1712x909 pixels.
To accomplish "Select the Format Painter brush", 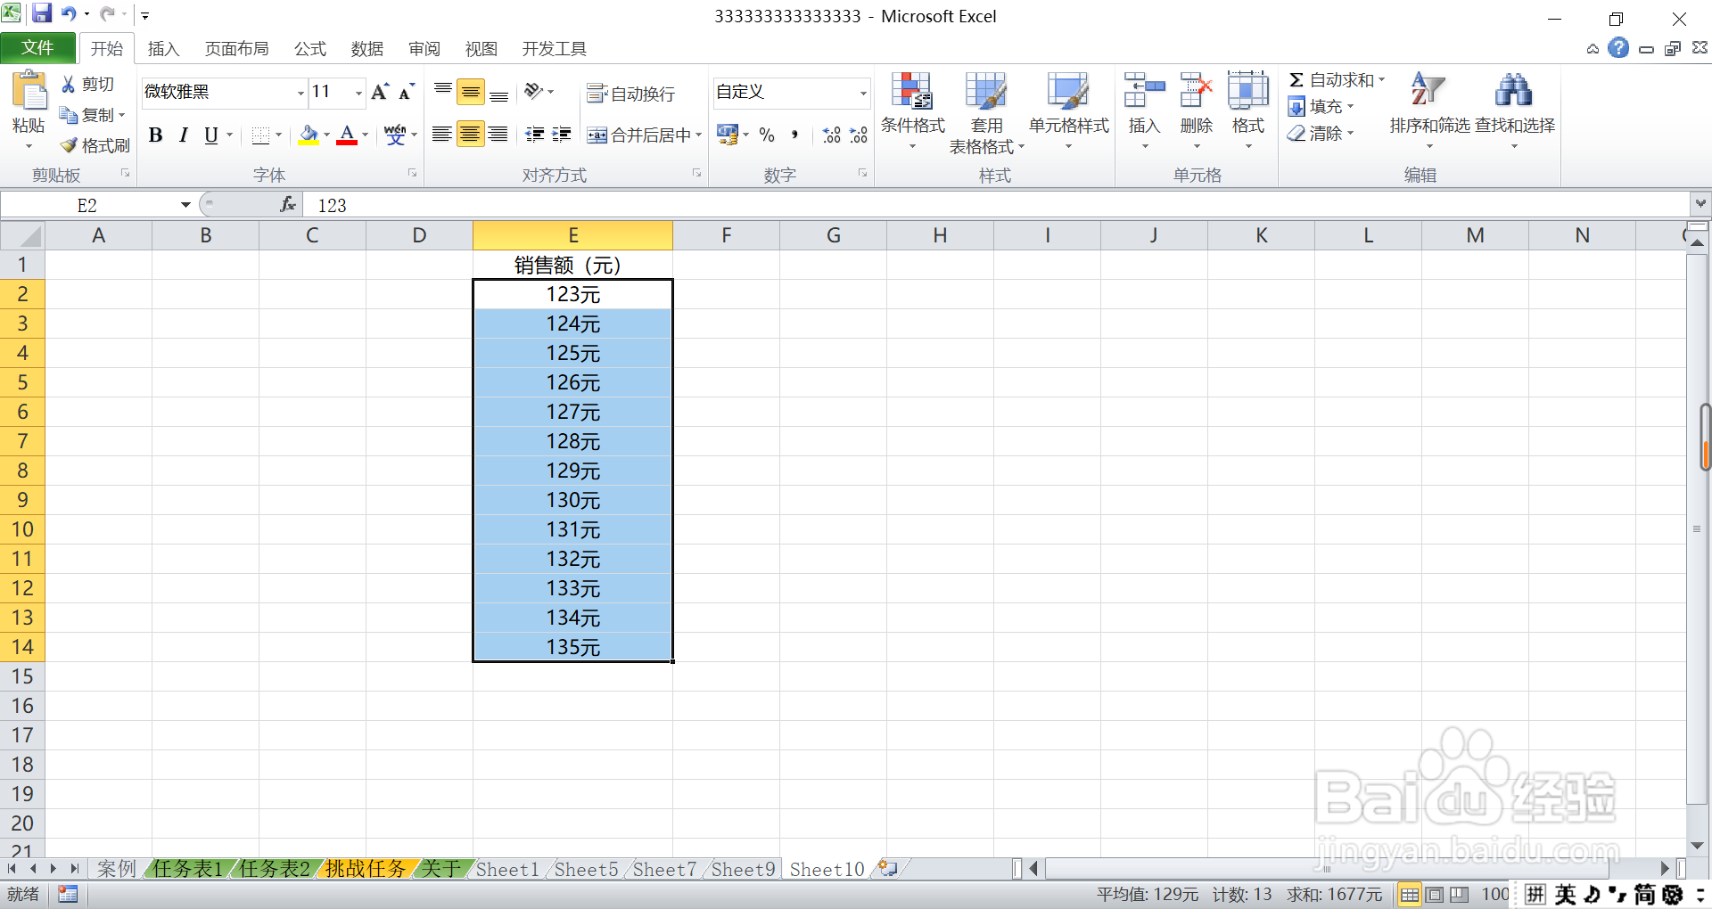I will click(x=69, y=145).
